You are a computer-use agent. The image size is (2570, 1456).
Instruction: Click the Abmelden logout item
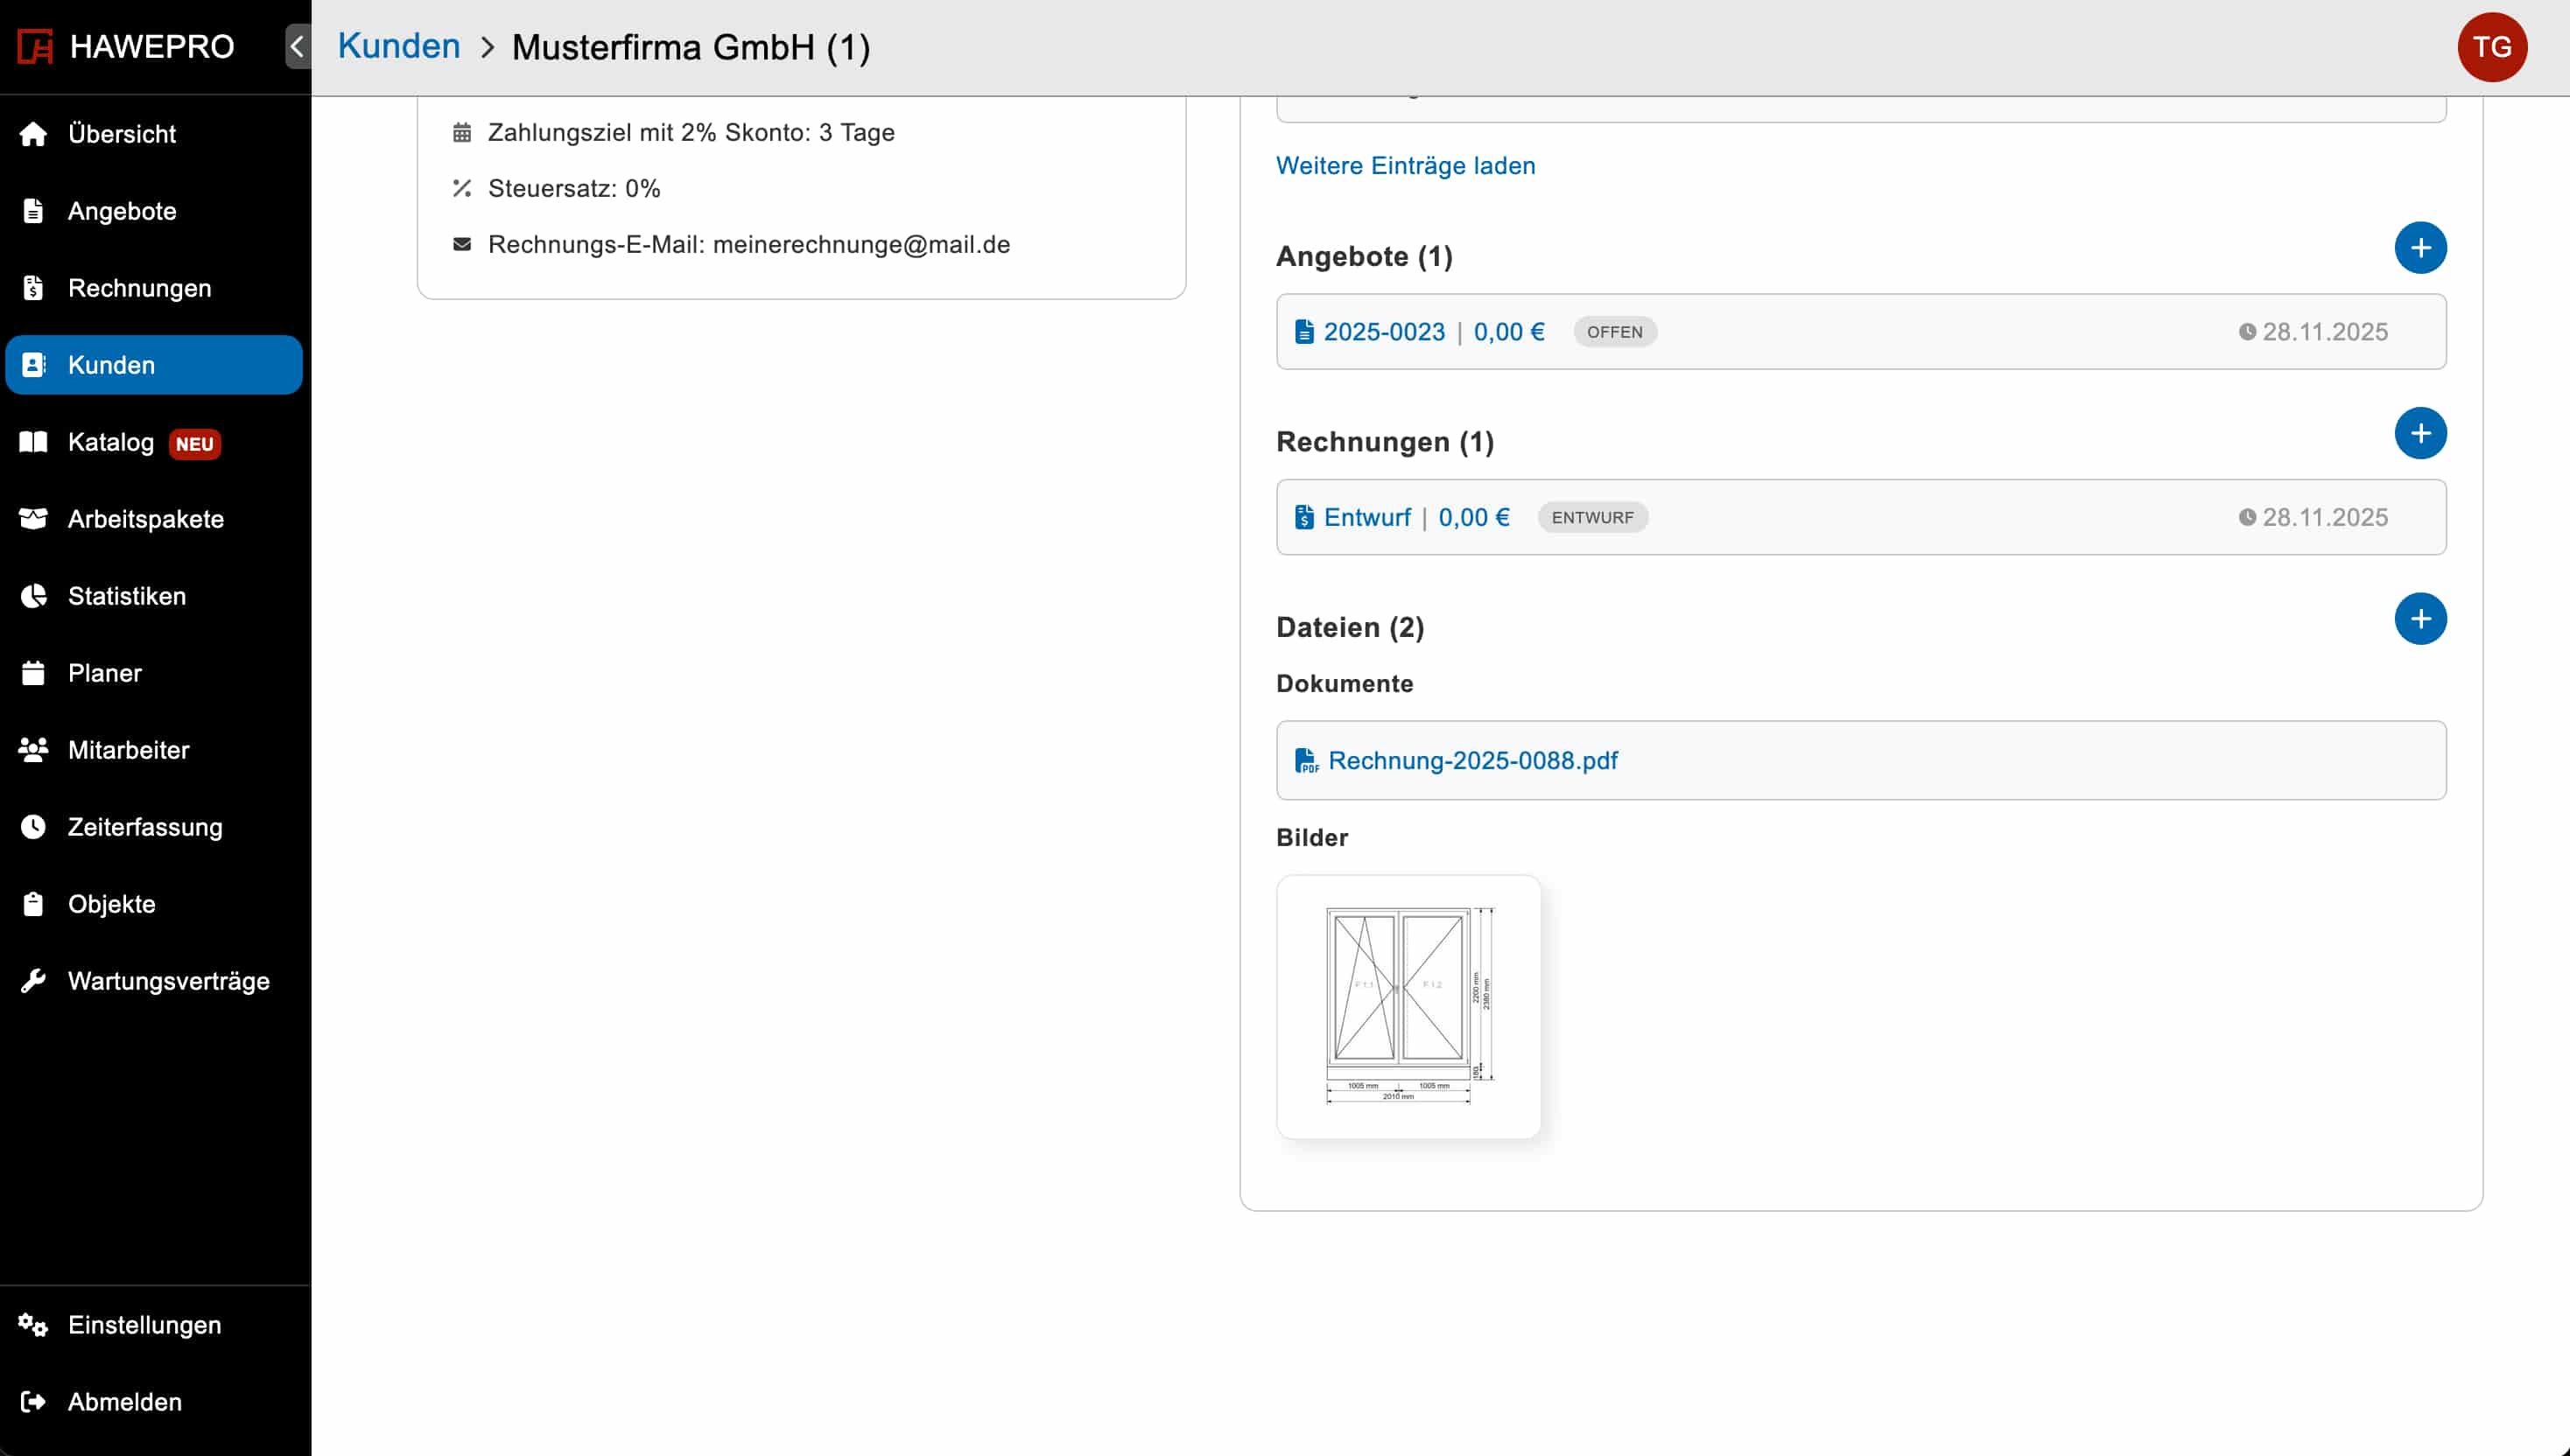[x=124, y=1402]
